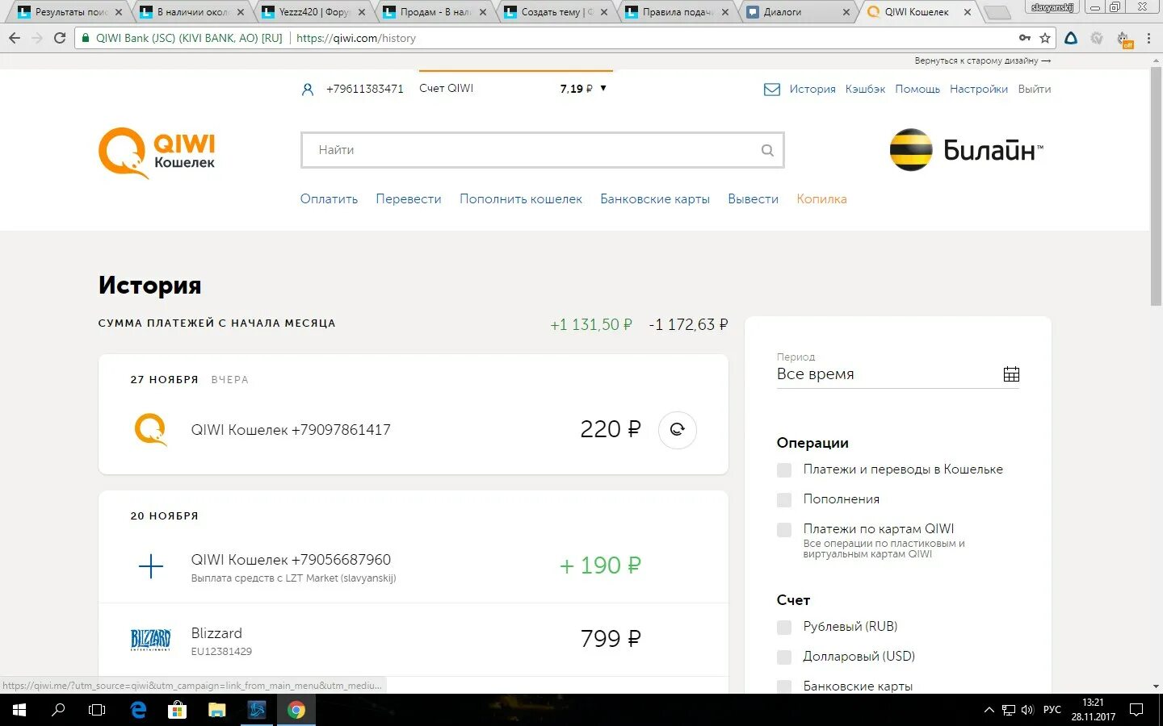
Task: Switch to the Создать тему browser tab
Action: click(556, 12)
